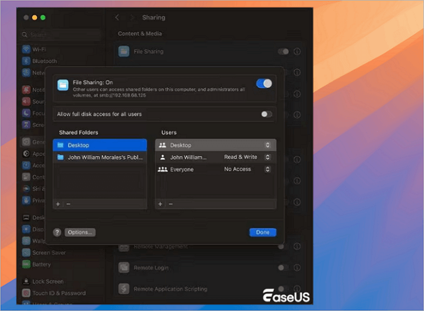Screen dimensions: 424x311
Task: Open No Access permission dropdown for Everyone
Action: 268,169
